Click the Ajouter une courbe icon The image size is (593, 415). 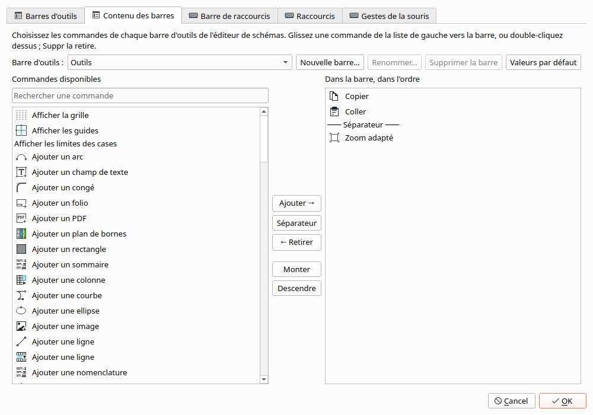(x=21, y=295)
